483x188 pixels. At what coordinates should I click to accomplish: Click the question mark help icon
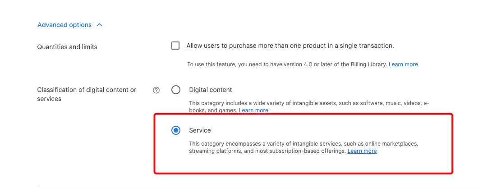coord(156,90)
